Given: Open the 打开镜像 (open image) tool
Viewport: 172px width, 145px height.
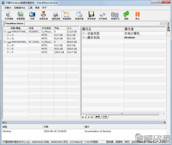Looking at the screenshot, I should (x=9, y=15).
